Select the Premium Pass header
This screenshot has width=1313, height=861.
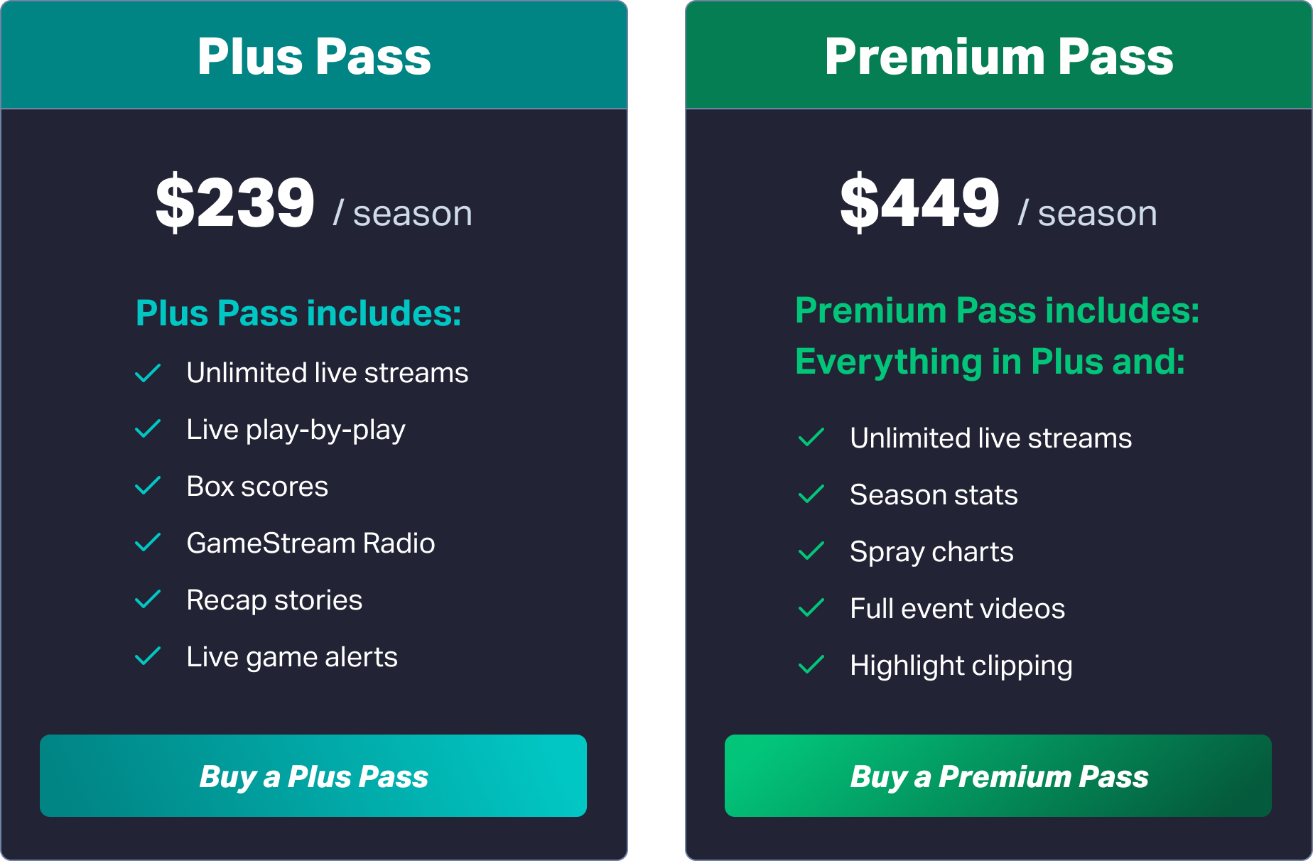pos(999,56)
